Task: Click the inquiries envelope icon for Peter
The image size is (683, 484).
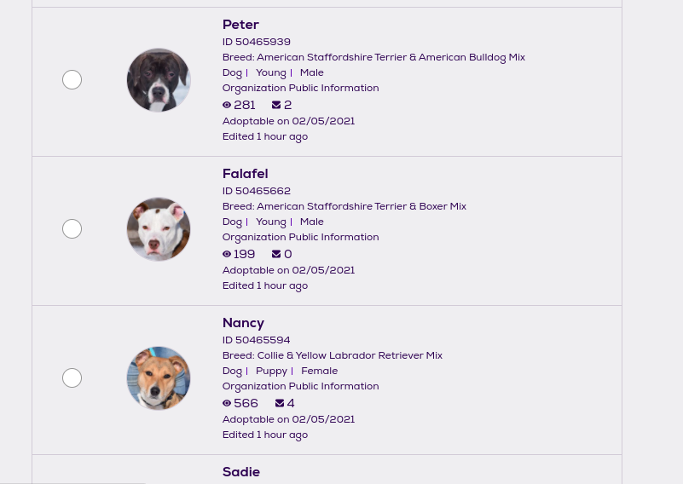Action: [x=276, y=106]
